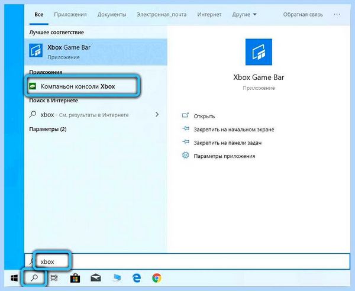Screen dimensions: 355x291
Task: Open the Другие dropdown filter
Action: (244, 14)
